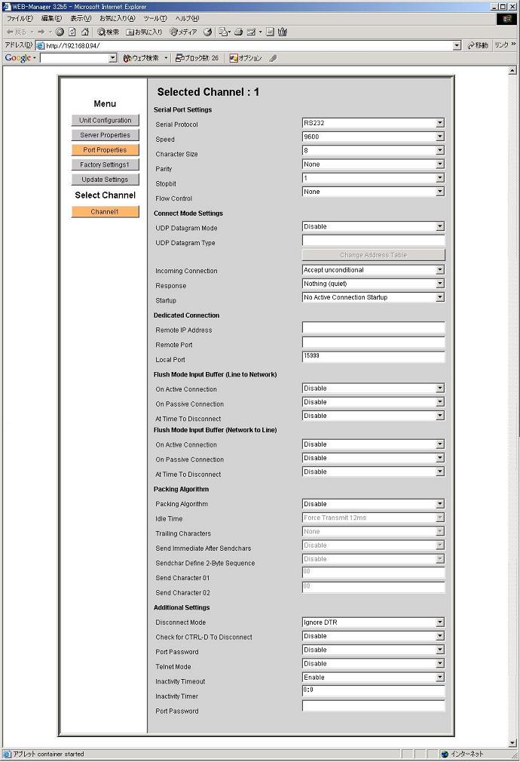520x762 pixels.
Task: Click the page scrollbar down arrow
Action: coord(512,743)
